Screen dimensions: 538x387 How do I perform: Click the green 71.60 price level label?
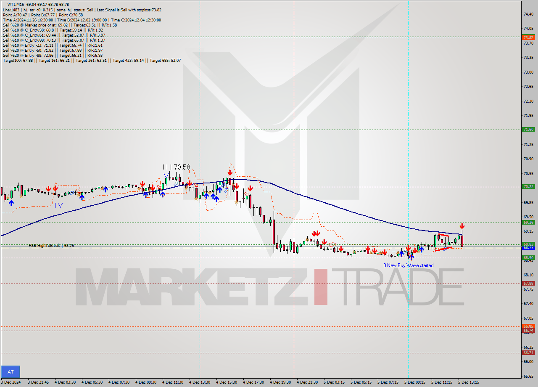point(528,130)
